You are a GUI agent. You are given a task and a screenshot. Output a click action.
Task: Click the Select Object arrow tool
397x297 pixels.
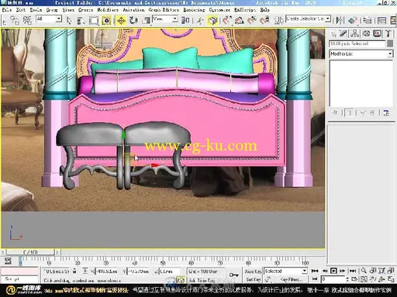coord(69,20)
